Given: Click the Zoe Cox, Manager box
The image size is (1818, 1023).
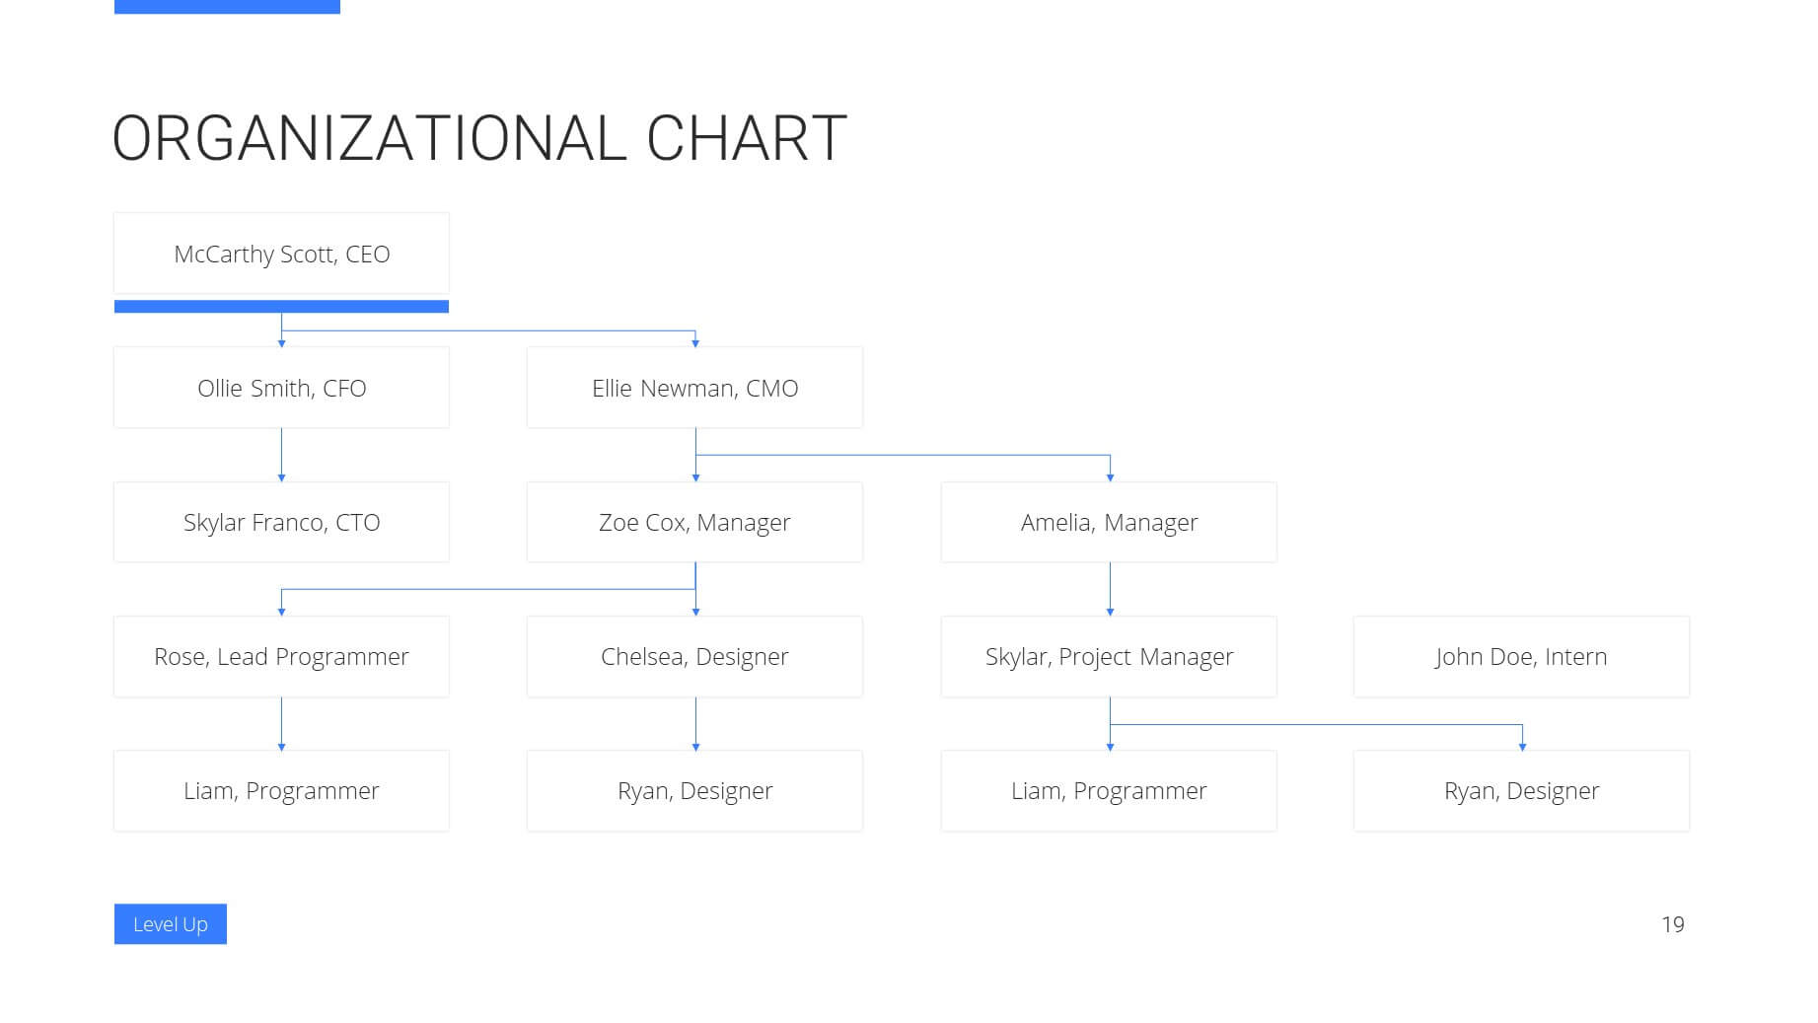Looking at the screenshot, I should pos(694,522).
